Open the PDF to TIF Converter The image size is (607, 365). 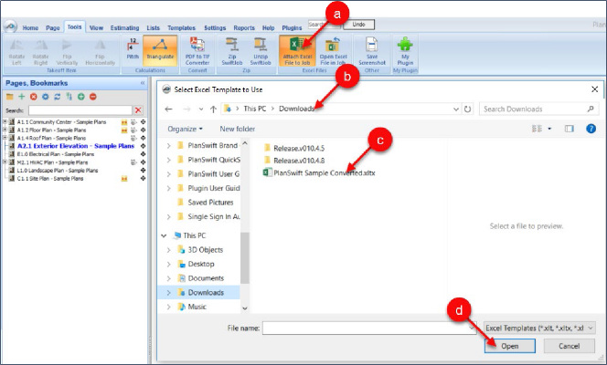(197, 50)
